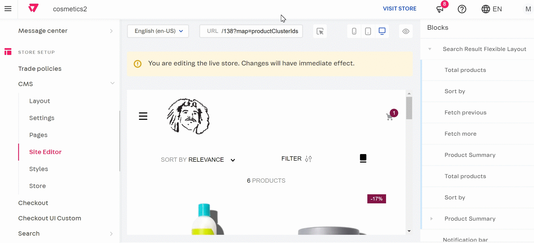Click the VTEX logo in the top bar
Image resolution: width=534 pixels, height=243 pixels.
point(33,8)
